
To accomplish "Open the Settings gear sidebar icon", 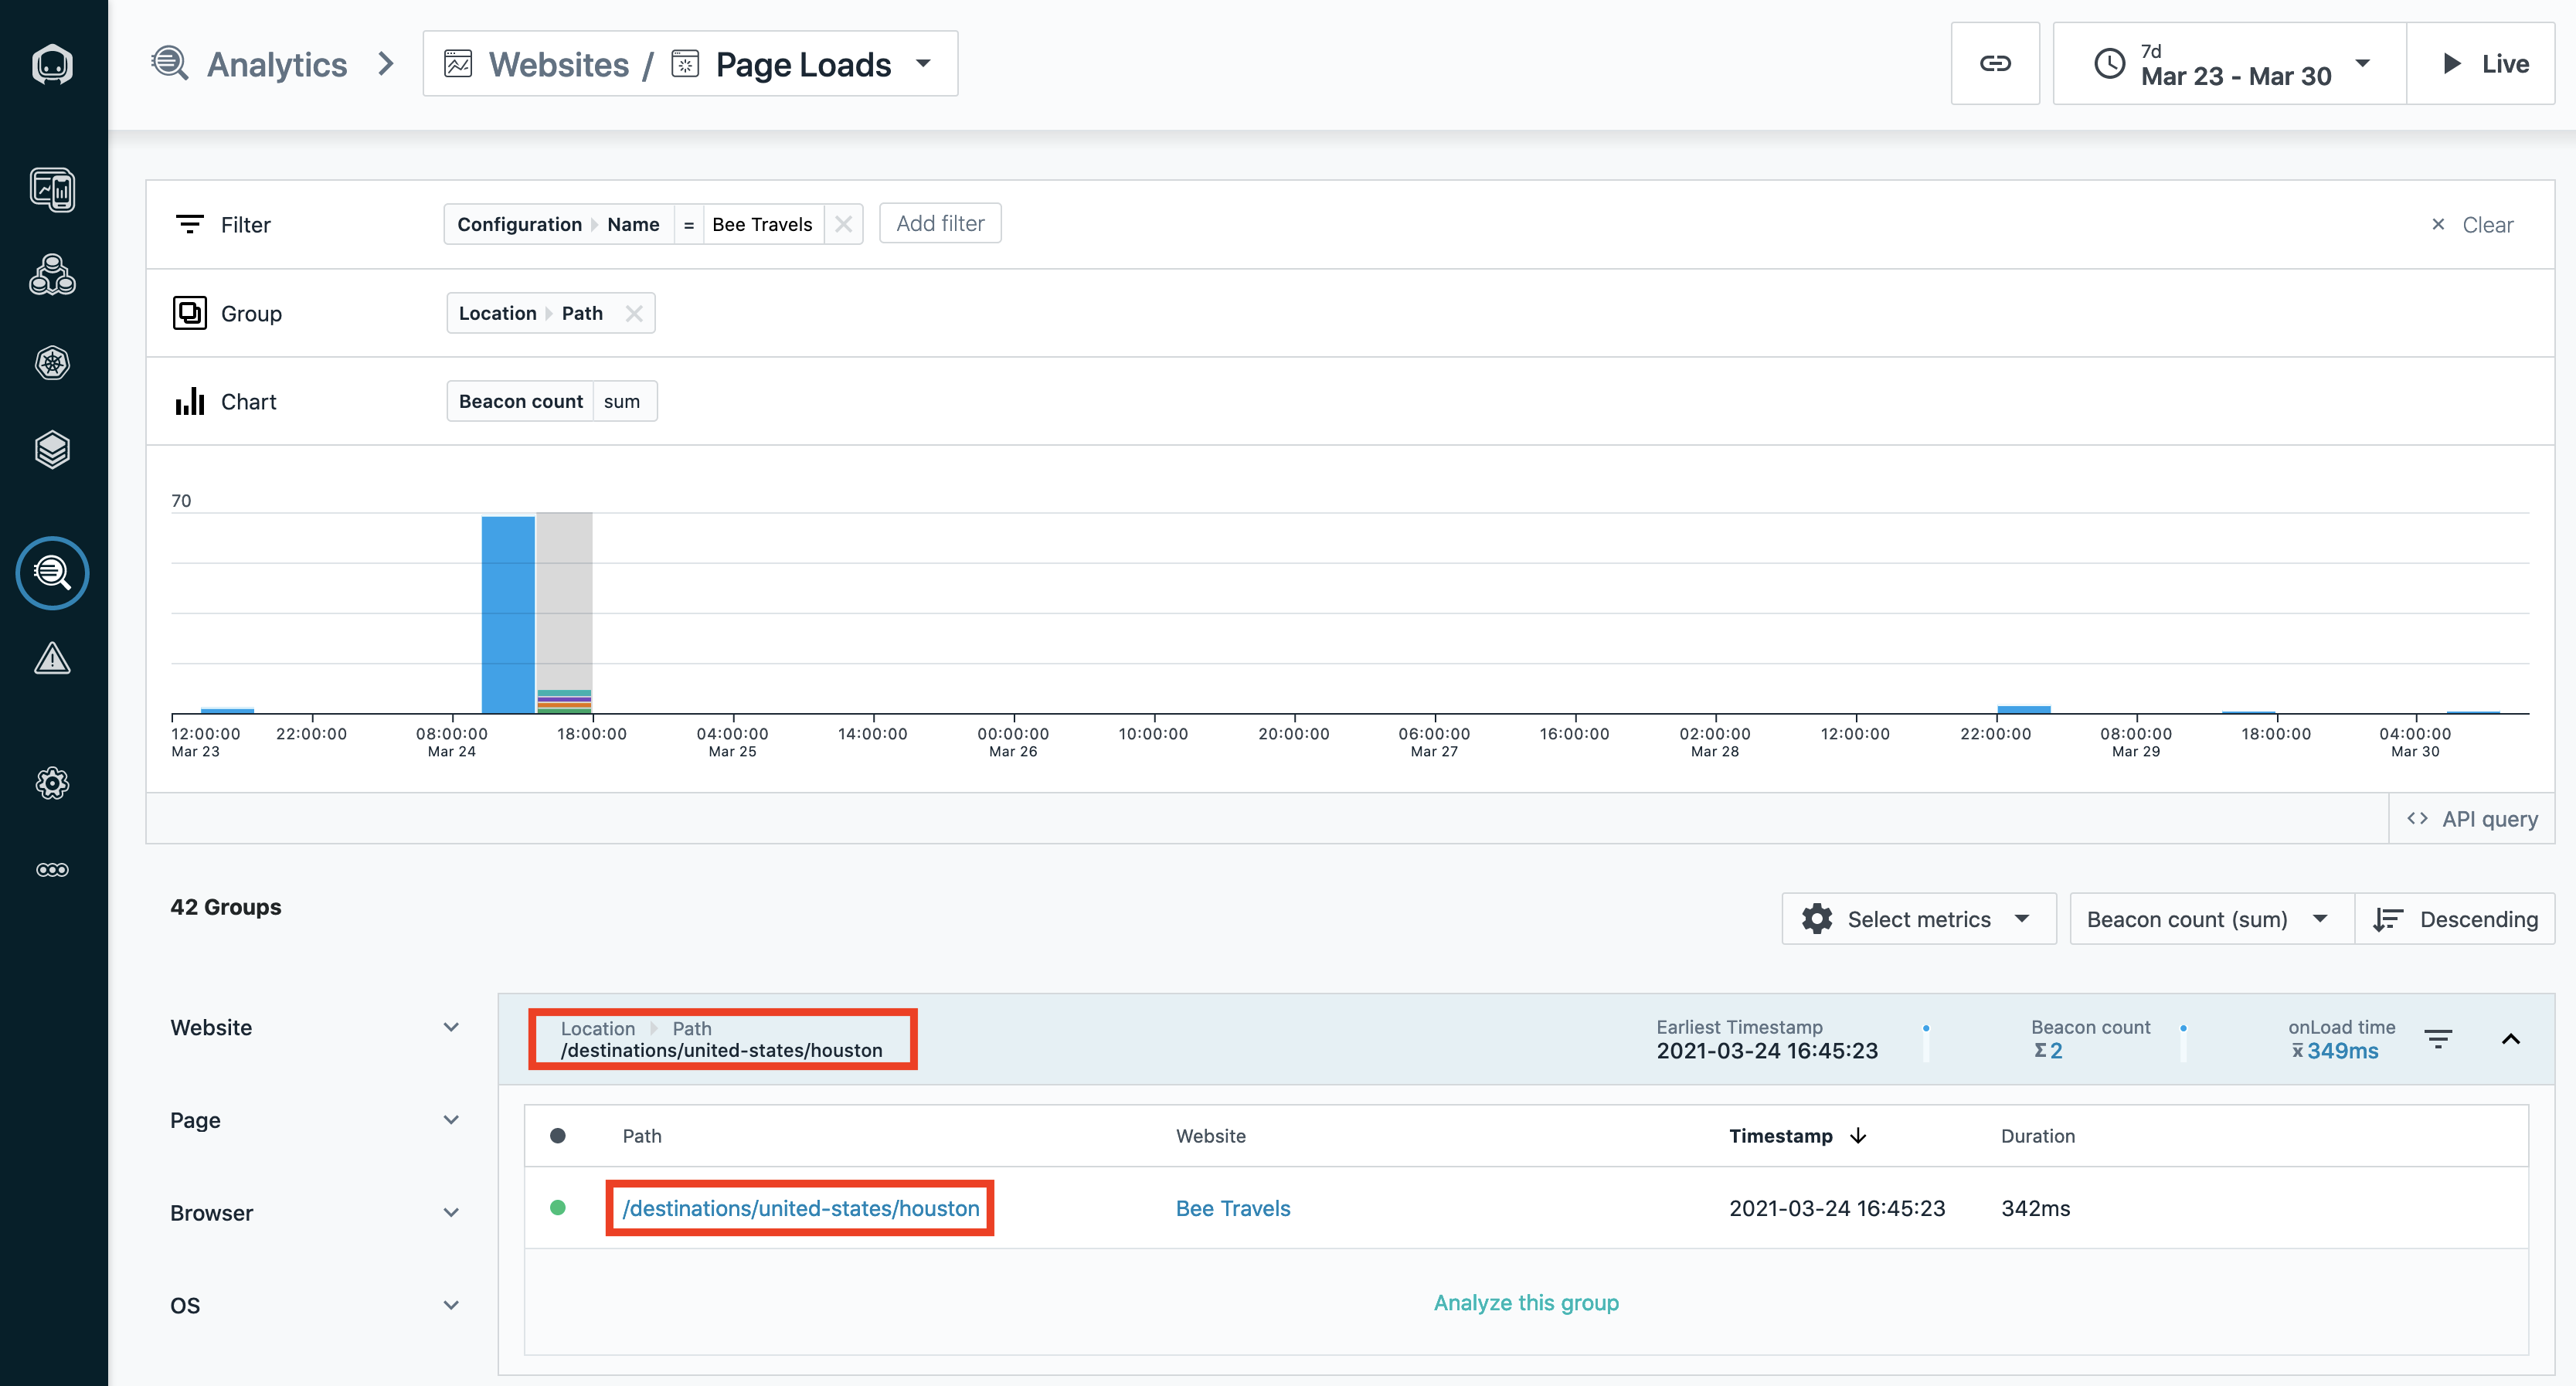I will pos(52,783).
